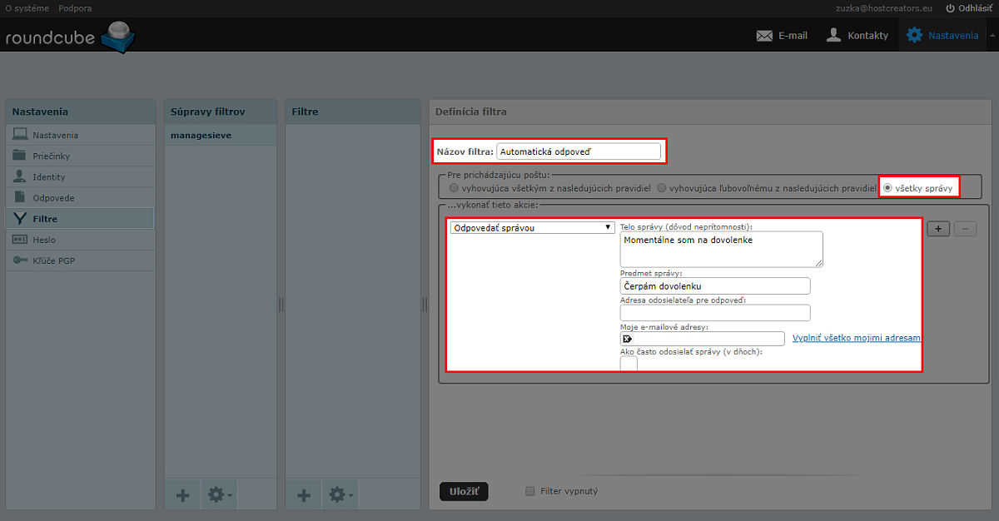The image size is (999, 521).
Task: Click the Nastavenia laptop icon in sidebar
Action: click(19, 135)
